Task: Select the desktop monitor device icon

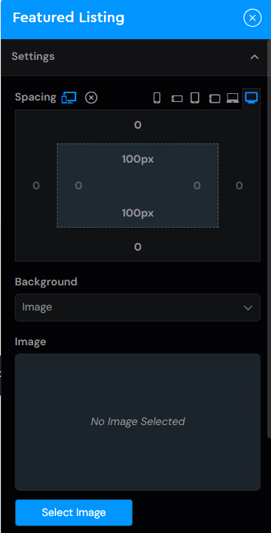Action: pos(251,98)
